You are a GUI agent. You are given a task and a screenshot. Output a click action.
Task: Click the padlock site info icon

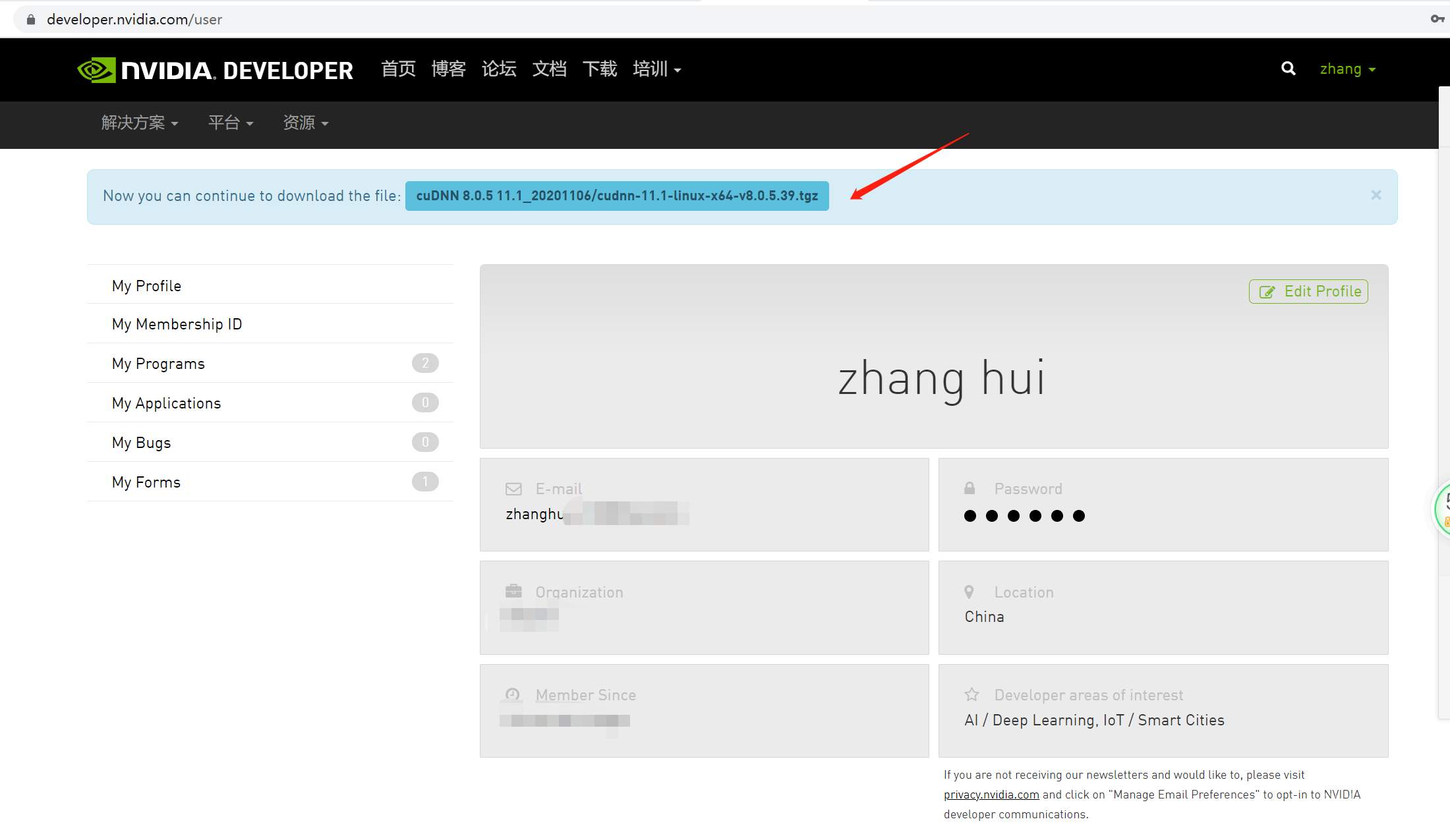coord(30,20)
